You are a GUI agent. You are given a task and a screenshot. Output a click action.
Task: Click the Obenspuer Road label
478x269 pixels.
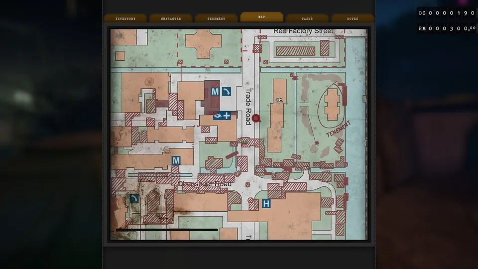click(205, 184)
